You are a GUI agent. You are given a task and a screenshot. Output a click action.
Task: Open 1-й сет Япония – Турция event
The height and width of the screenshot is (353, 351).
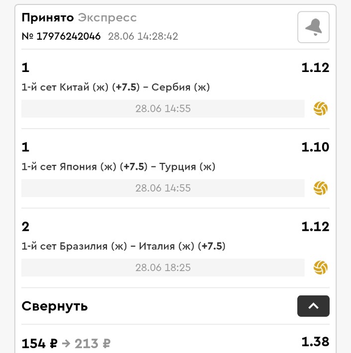pos(118,167)
